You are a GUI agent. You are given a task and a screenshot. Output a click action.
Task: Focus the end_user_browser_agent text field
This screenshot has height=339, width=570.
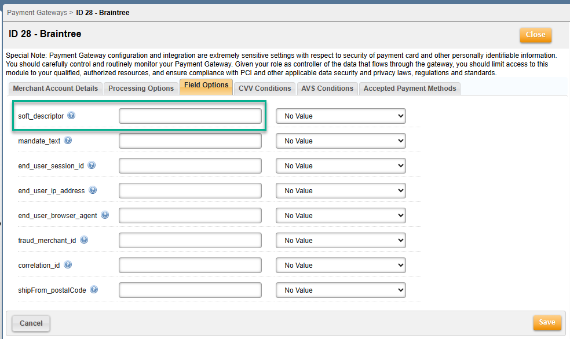click(190, 216)
